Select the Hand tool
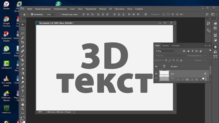 coord(23,105)
